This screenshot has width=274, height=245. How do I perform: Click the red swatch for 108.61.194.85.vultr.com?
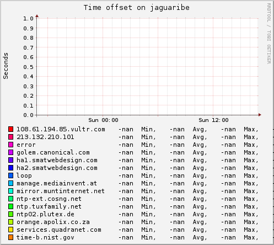pyautogui.click(x=10, y=129)
